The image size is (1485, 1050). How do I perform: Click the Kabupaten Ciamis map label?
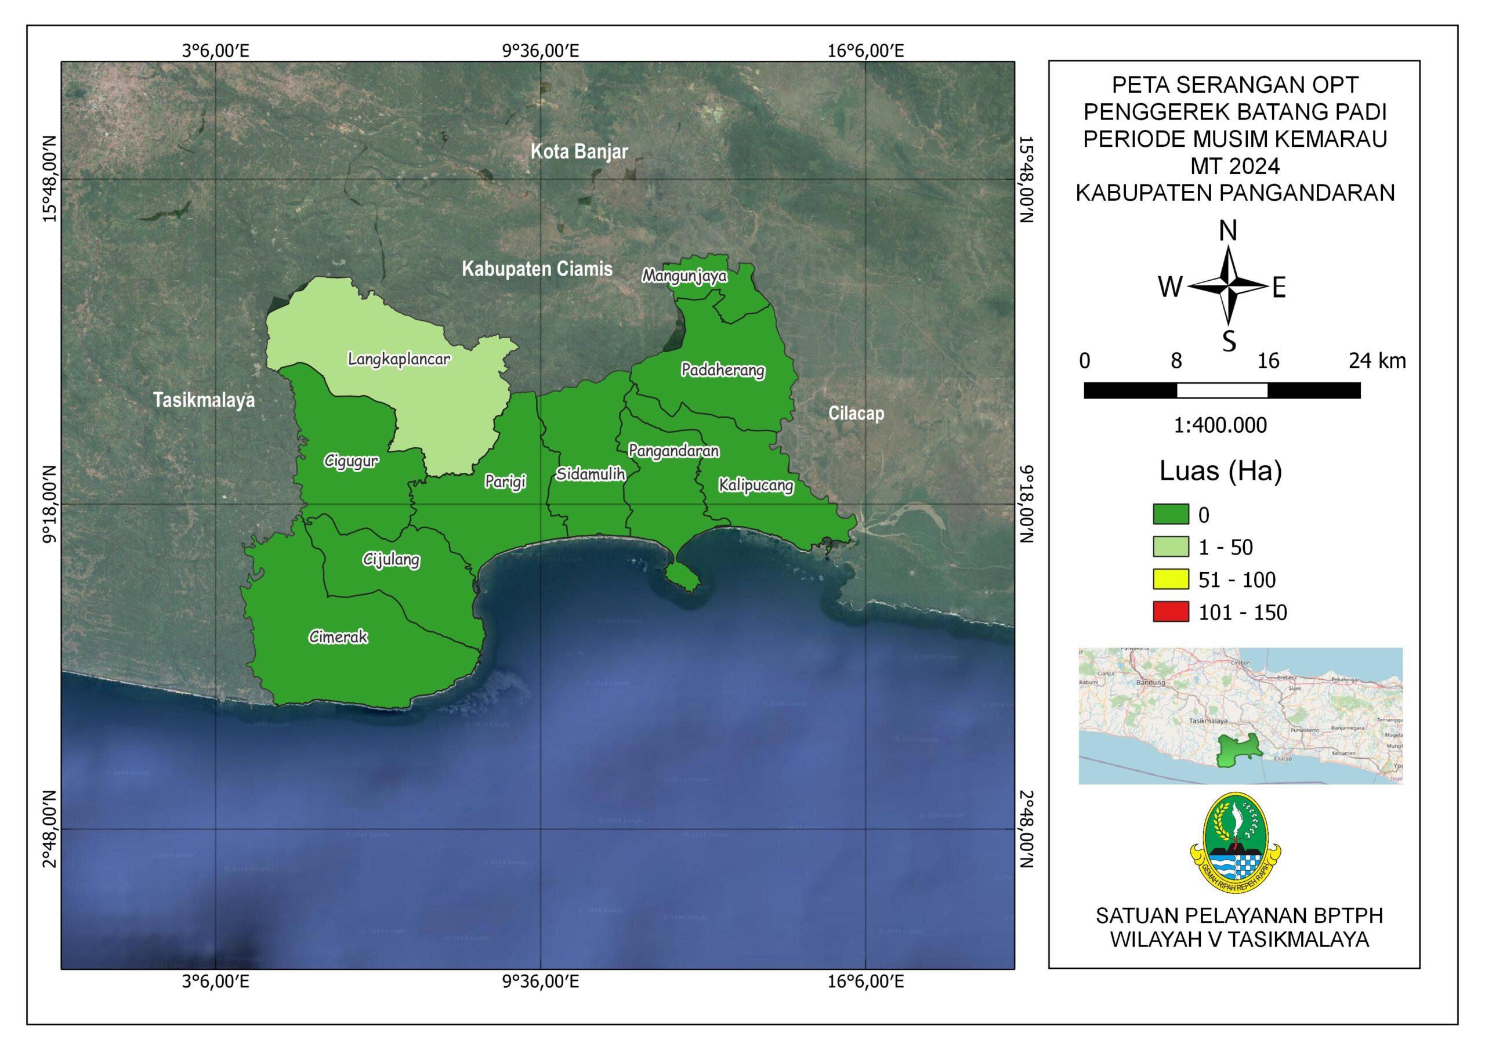(537, 269)
